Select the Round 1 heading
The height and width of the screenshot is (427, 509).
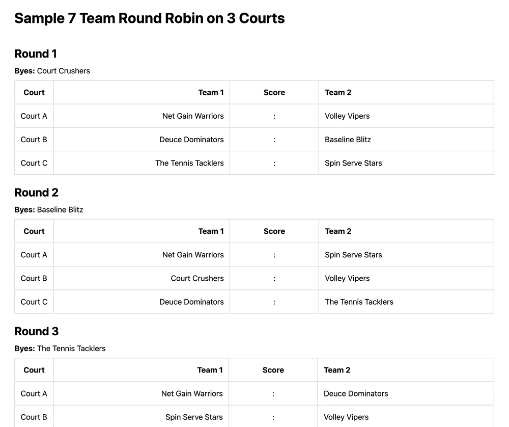36,54
